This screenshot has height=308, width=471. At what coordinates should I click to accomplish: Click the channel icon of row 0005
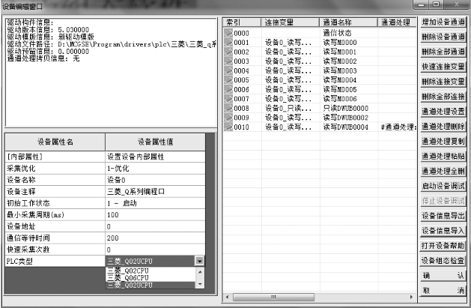[228, 80]
